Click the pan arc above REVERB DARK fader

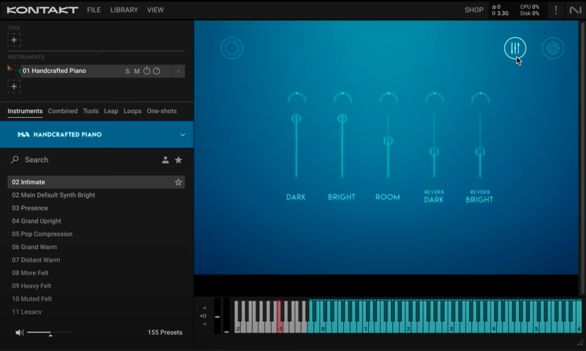[434, 98]
